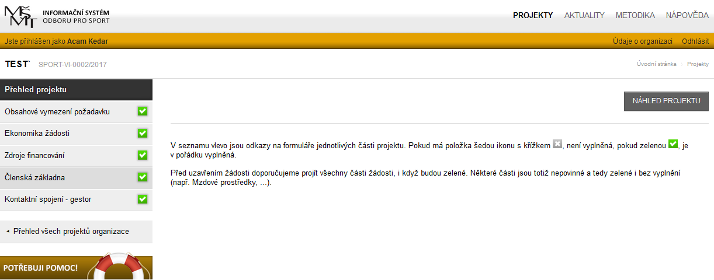The width and height of the screenshot is (714, 280).
Task: Open Ekonomika žádosti section
Action: 76,134
